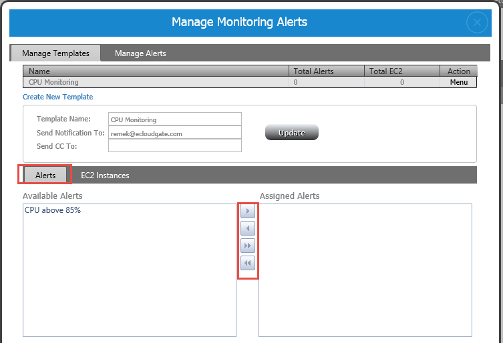Remove selected alert using left arrow button
This screenshot has height=343, width=503.
tap(248, 229)
